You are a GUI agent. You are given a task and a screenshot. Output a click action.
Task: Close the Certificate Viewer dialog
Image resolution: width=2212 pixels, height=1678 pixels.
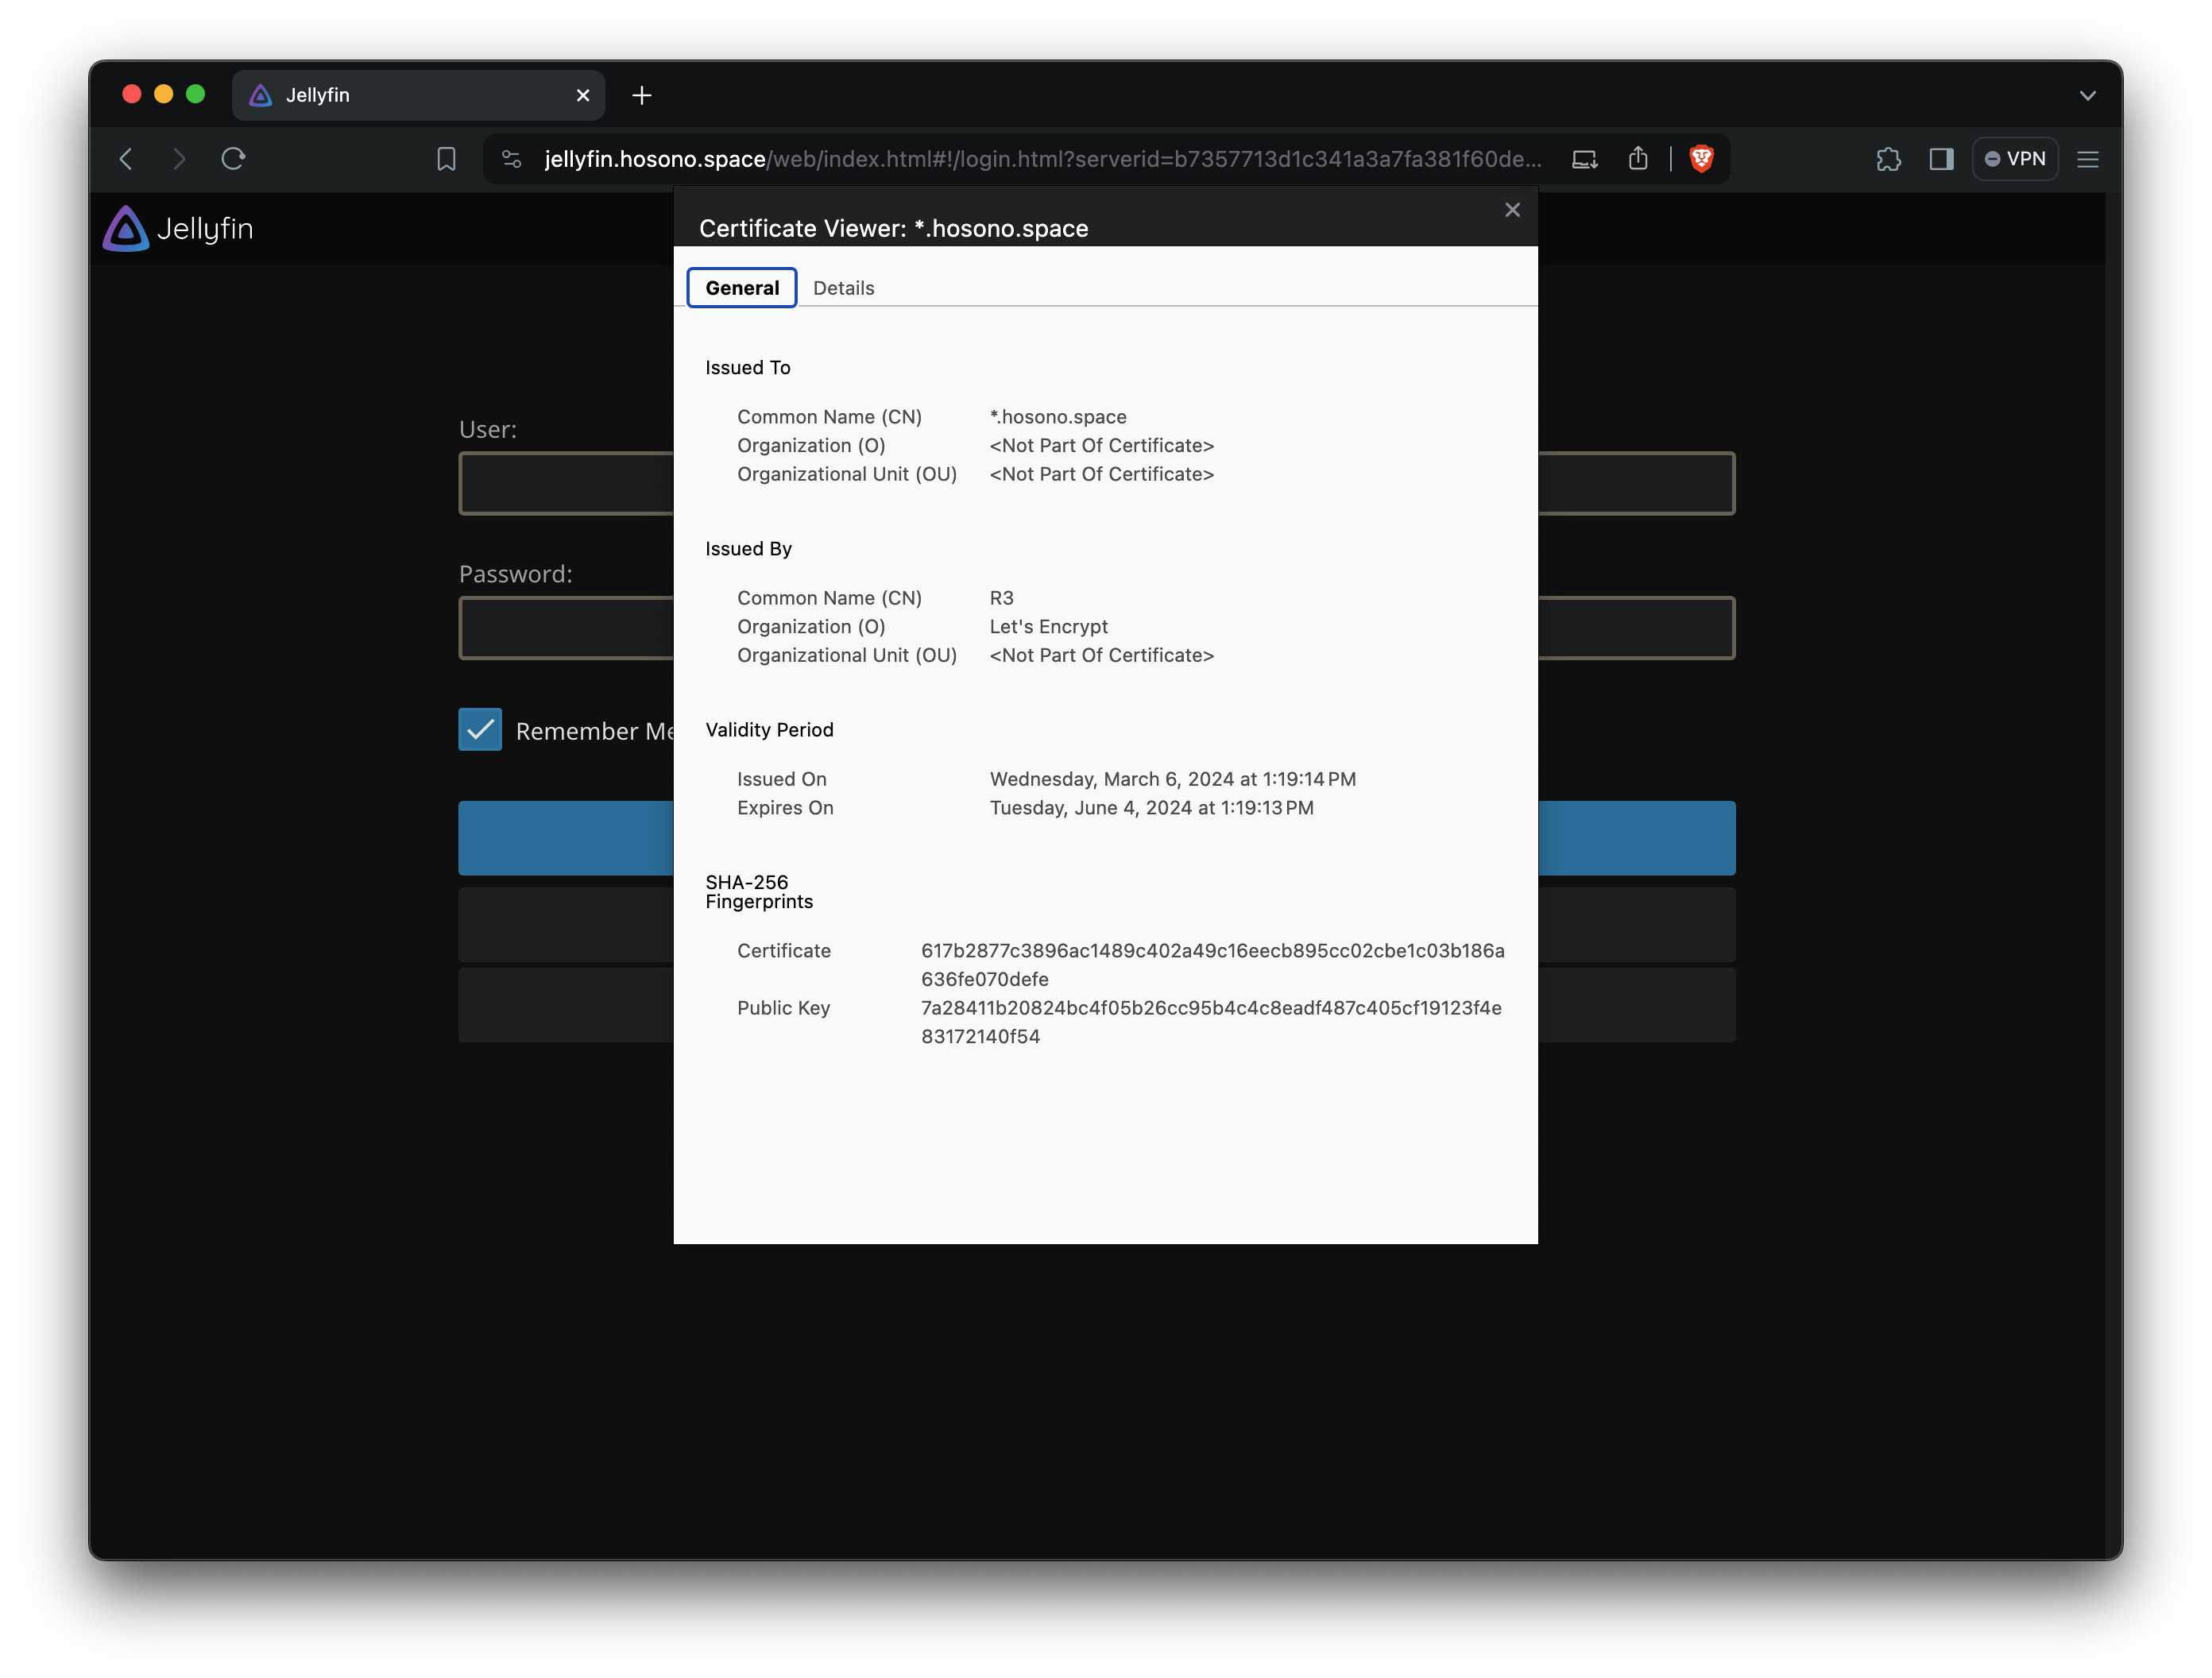pos(1512,210)
